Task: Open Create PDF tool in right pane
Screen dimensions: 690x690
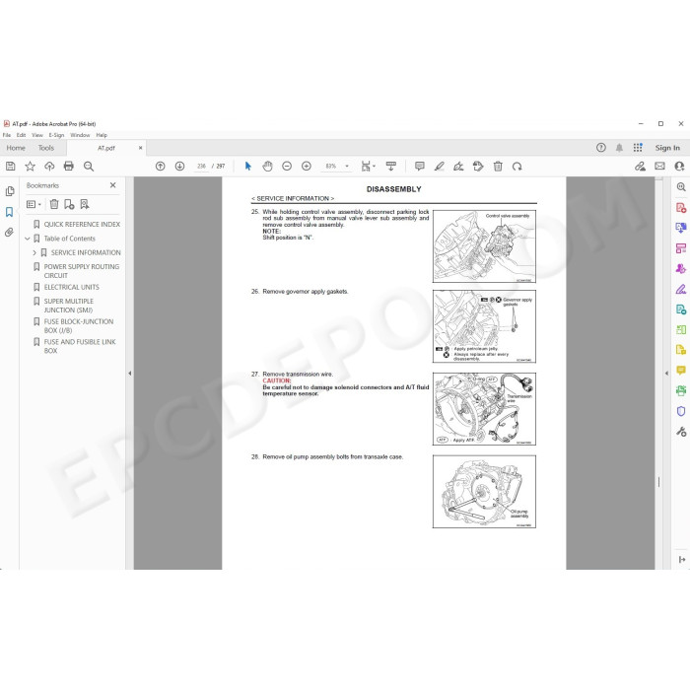Action: [x=681, y=208]
